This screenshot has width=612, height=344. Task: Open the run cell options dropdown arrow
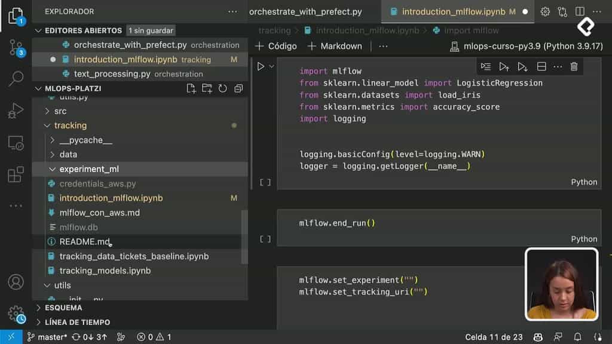(x=272, y=66)
